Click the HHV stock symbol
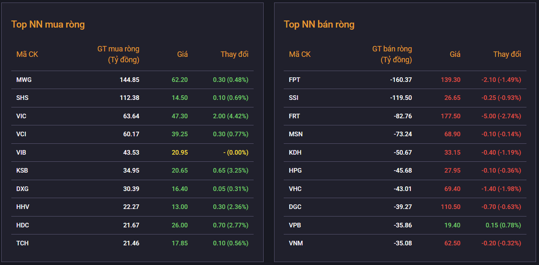This screenshot has height=265, width=539. [x=23, y=207]
